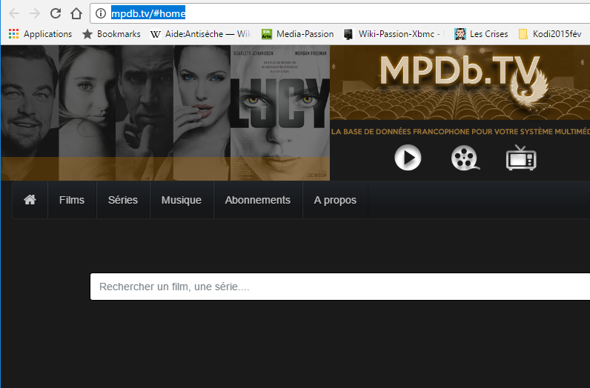Viewport: 590px width, 388px height.
Task: Click the LUCY movie poster
Action: (x=280, y=113)
